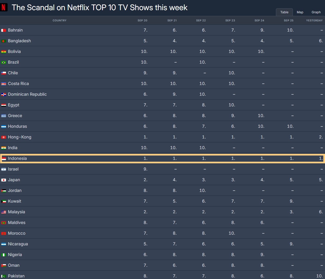Click Bangladesh's YESTERDAY rank '6.'

click(321, 41)
